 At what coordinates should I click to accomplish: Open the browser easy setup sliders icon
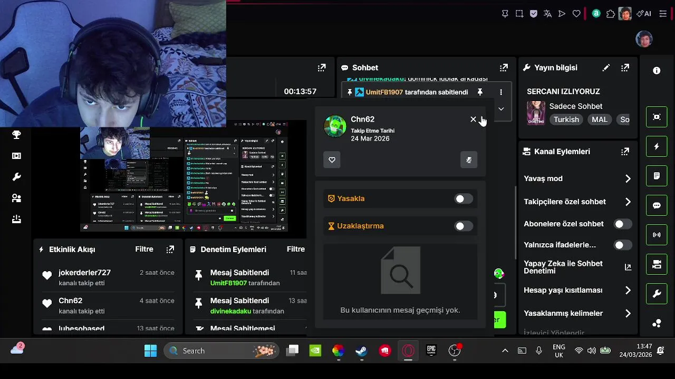click(x=663, y=14)
